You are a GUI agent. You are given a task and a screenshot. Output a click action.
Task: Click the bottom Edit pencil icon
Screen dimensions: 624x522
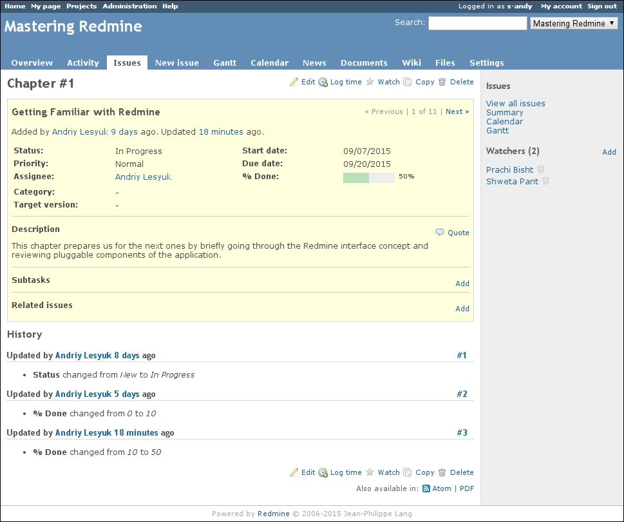point(294,472)
